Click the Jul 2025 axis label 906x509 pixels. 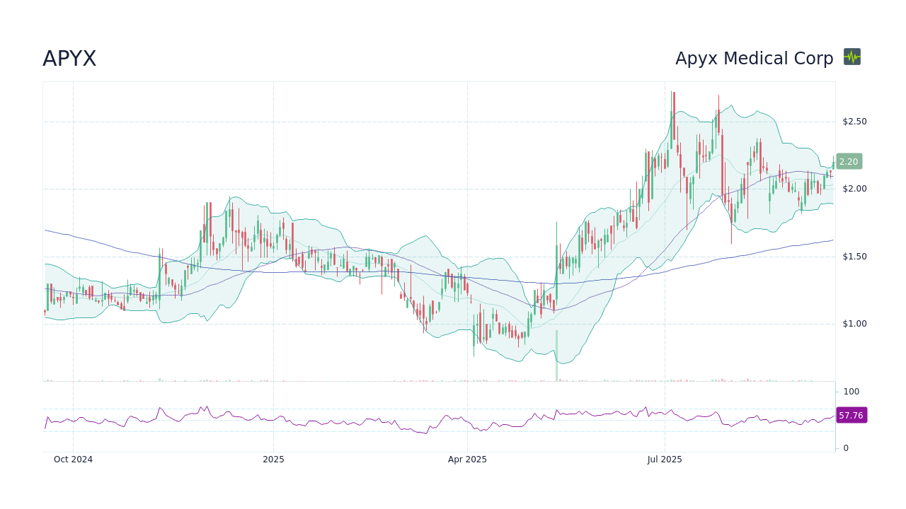(x=664, y=459)
